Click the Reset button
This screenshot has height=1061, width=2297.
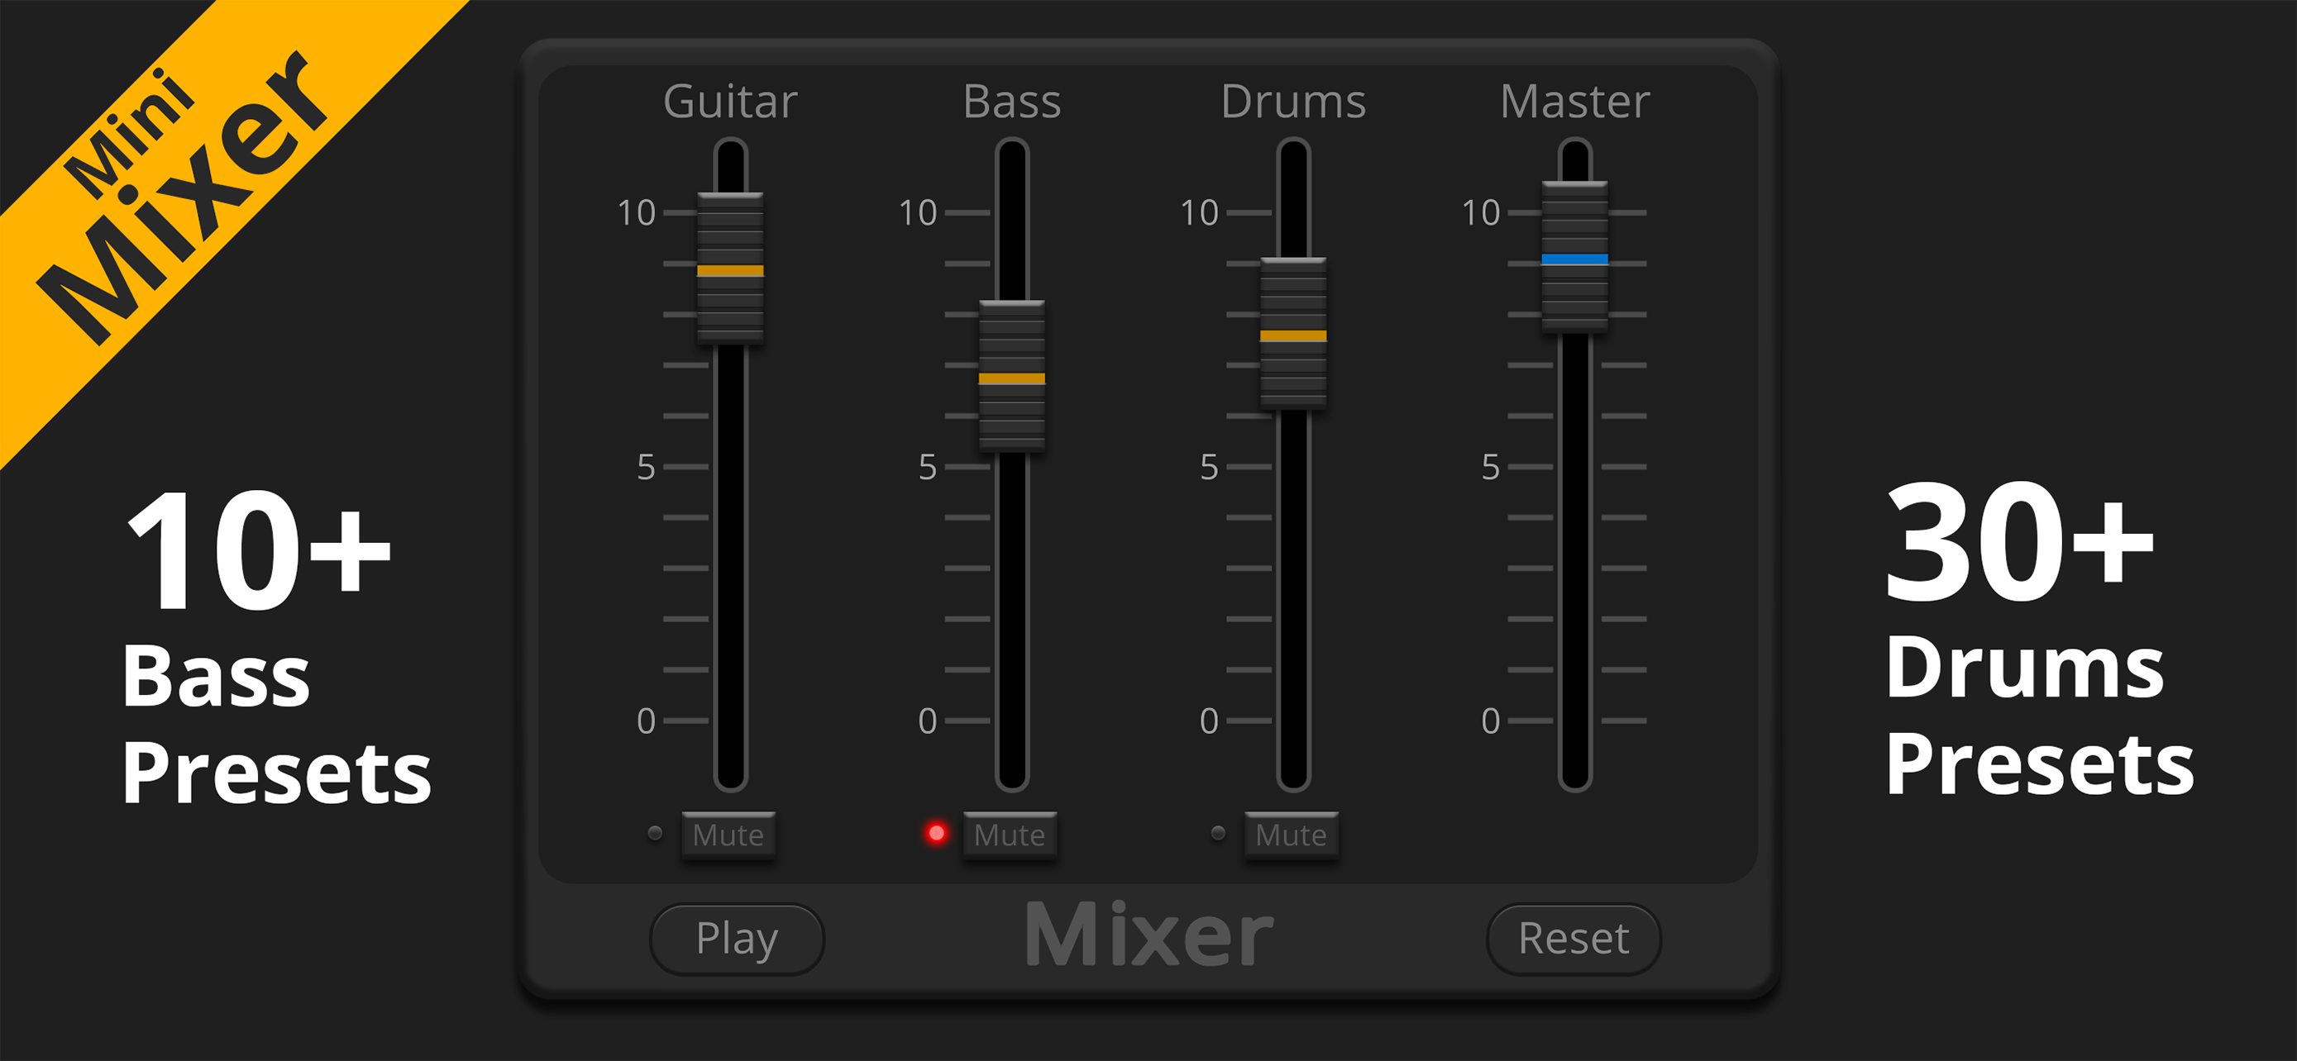point(1574,939)
